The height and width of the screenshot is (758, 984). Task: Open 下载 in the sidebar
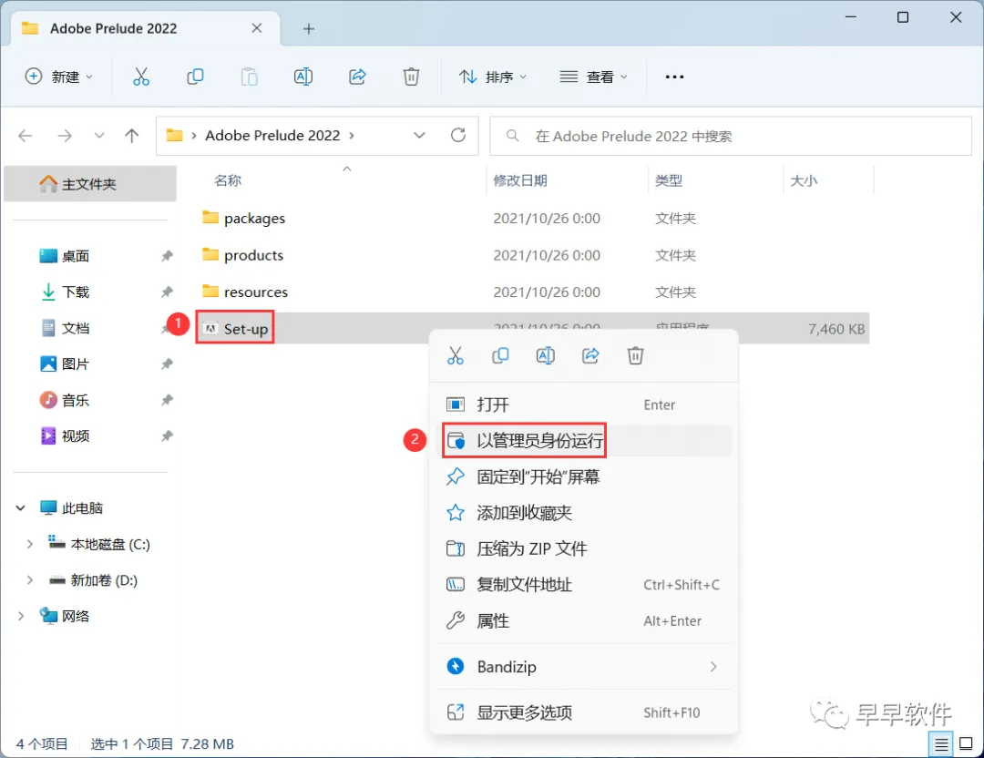click(x=76, y=292)
